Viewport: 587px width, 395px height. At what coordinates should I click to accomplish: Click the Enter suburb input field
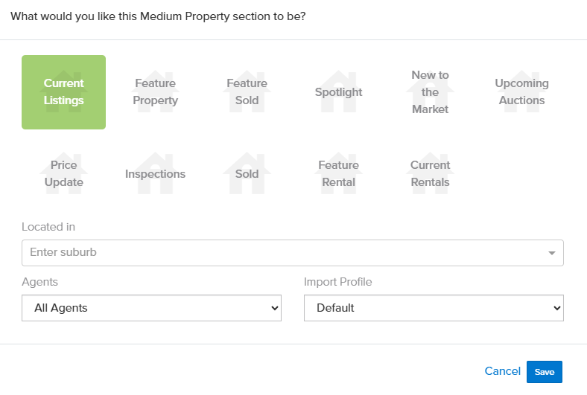click(283, 253)
